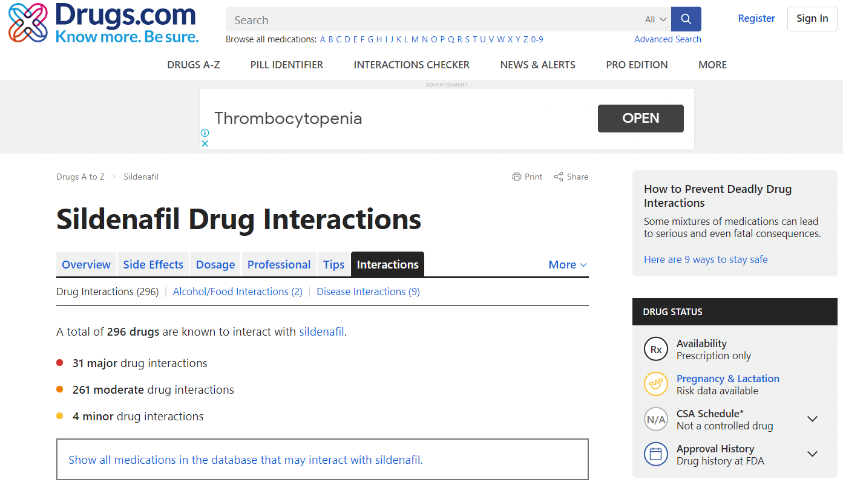Browse medications starting with letter A
This screenshot has width=843, height=485.
pyautogui.click(x=323, y=39)
